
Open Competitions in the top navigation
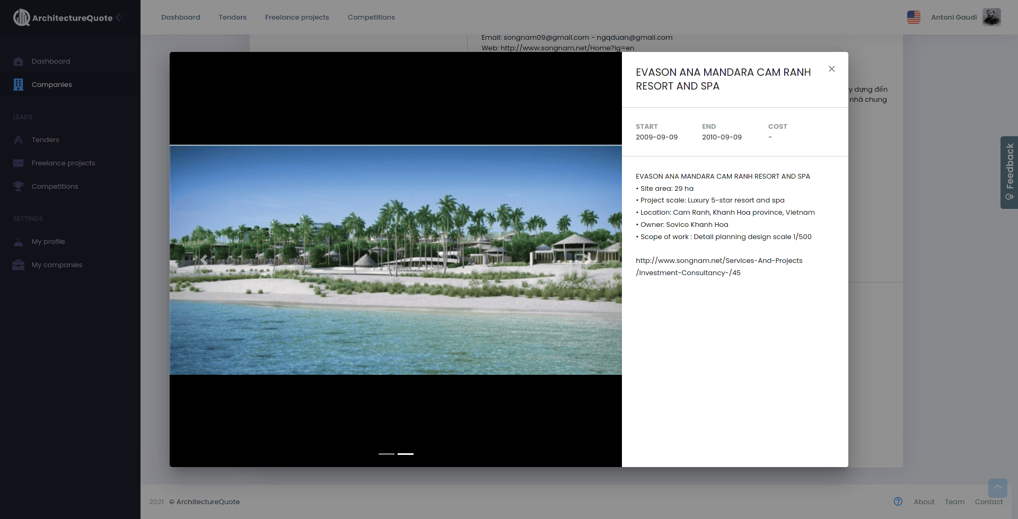(371, 17)
